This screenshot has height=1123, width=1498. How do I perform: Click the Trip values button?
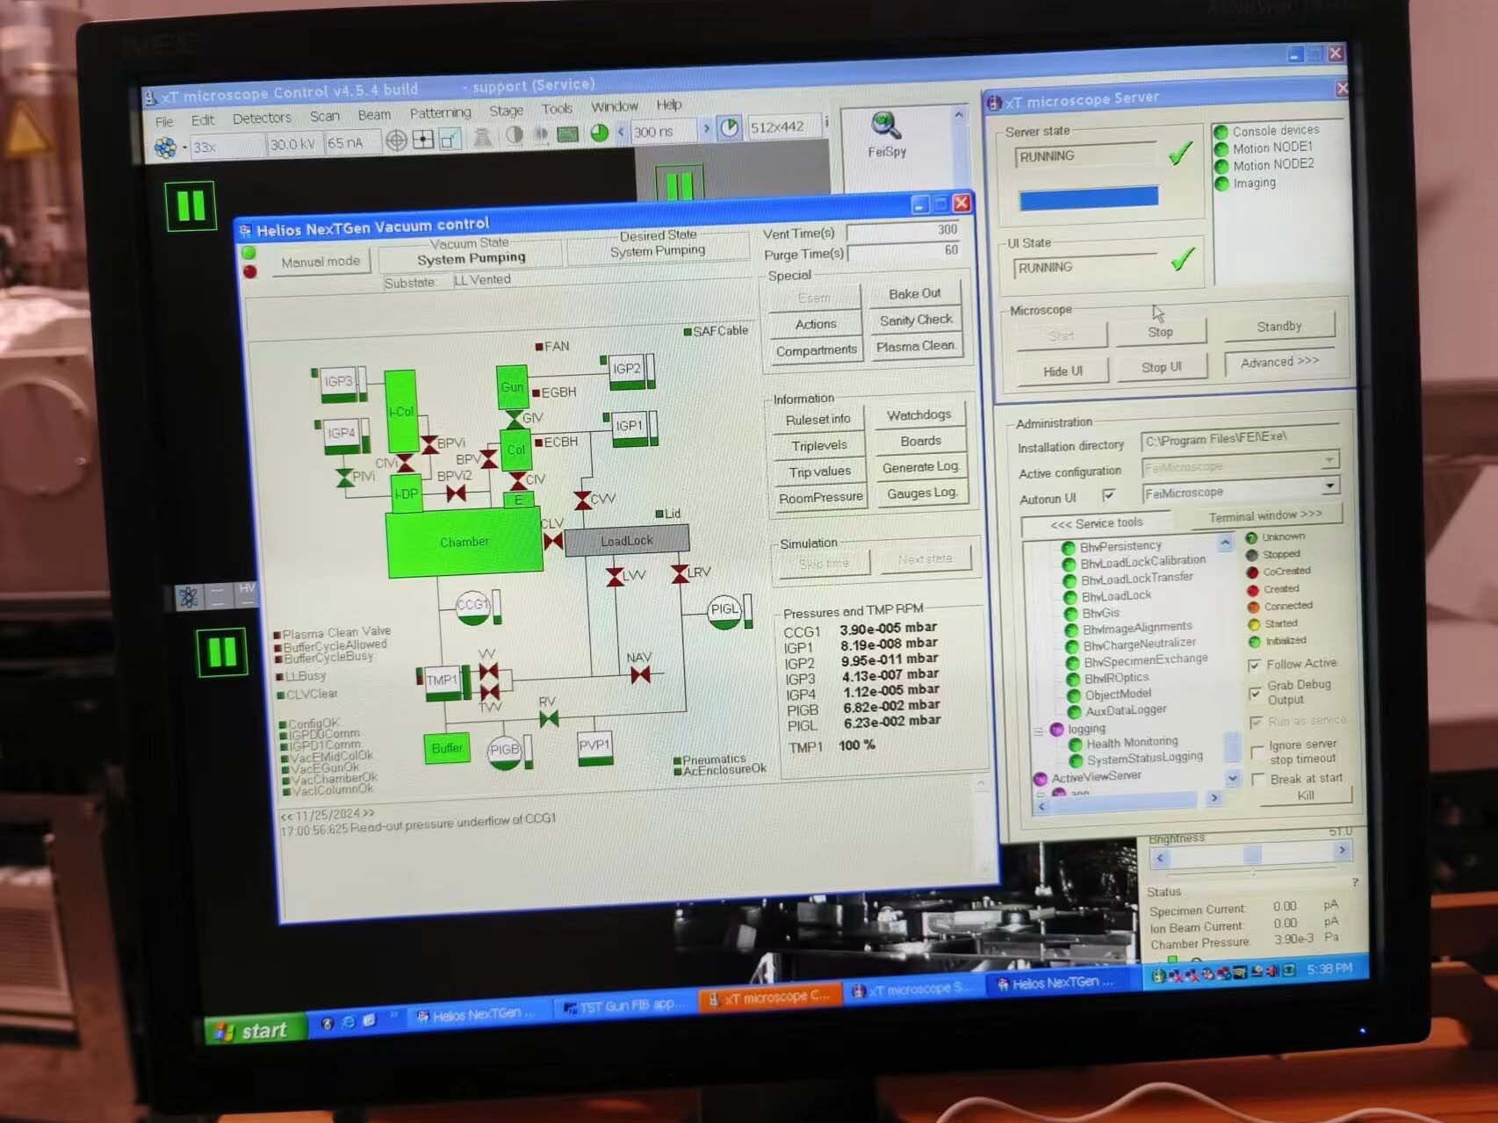(x=819, y=472)
